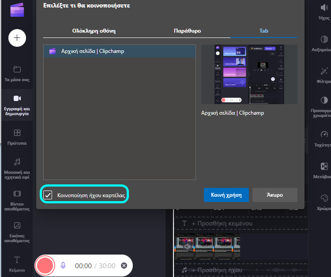Open Εγγραφή και δημιουργία camera panel
The height and width of the screenshot is (277, 331).
pos(17,105)
